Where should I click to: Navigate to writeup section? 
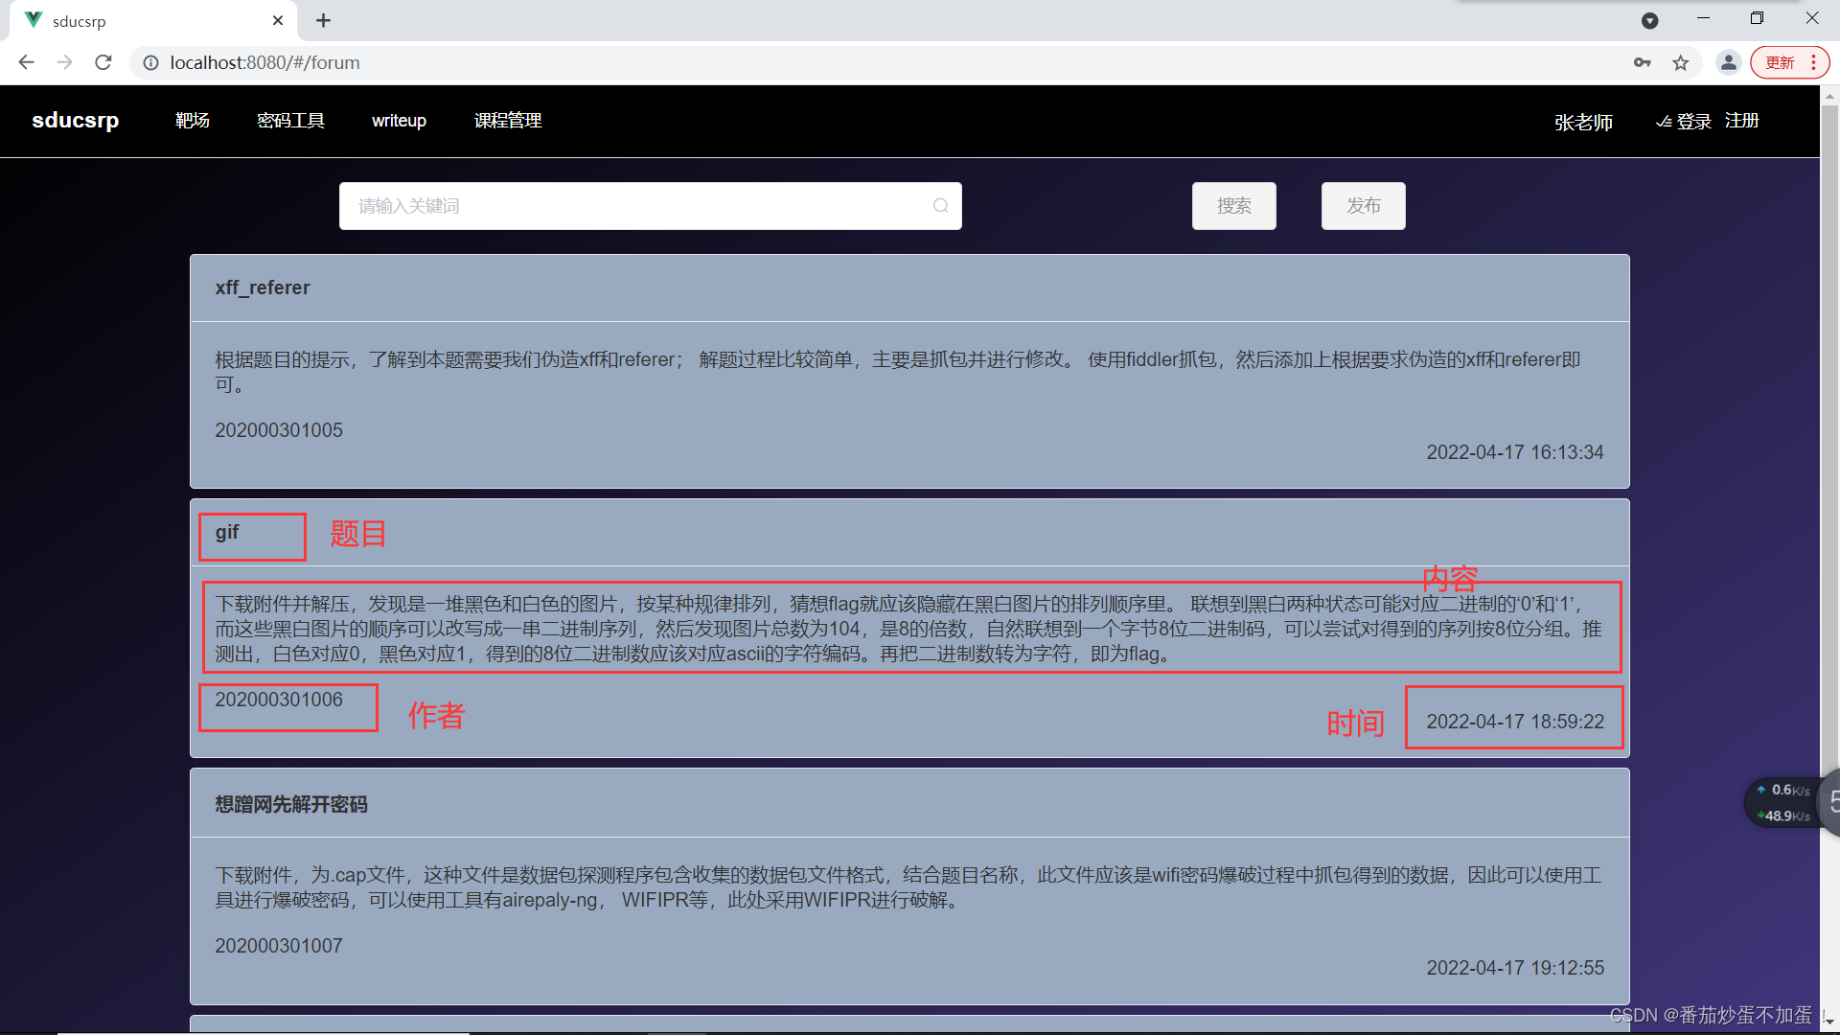pos(399,121)
